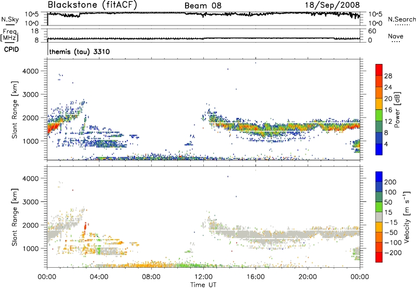Click the "18" tick of the frequency axis

pos(35,31)
